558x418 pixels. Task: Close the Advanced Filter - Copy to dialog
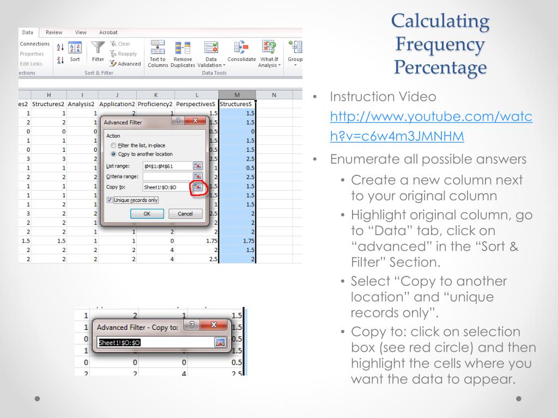pos(214,324)
